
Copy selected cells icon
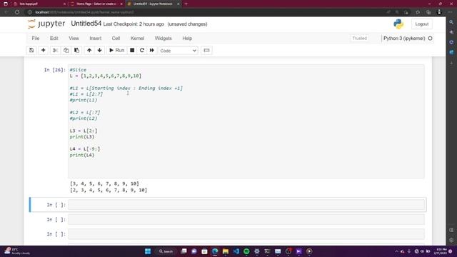click(x=66, y=51)
